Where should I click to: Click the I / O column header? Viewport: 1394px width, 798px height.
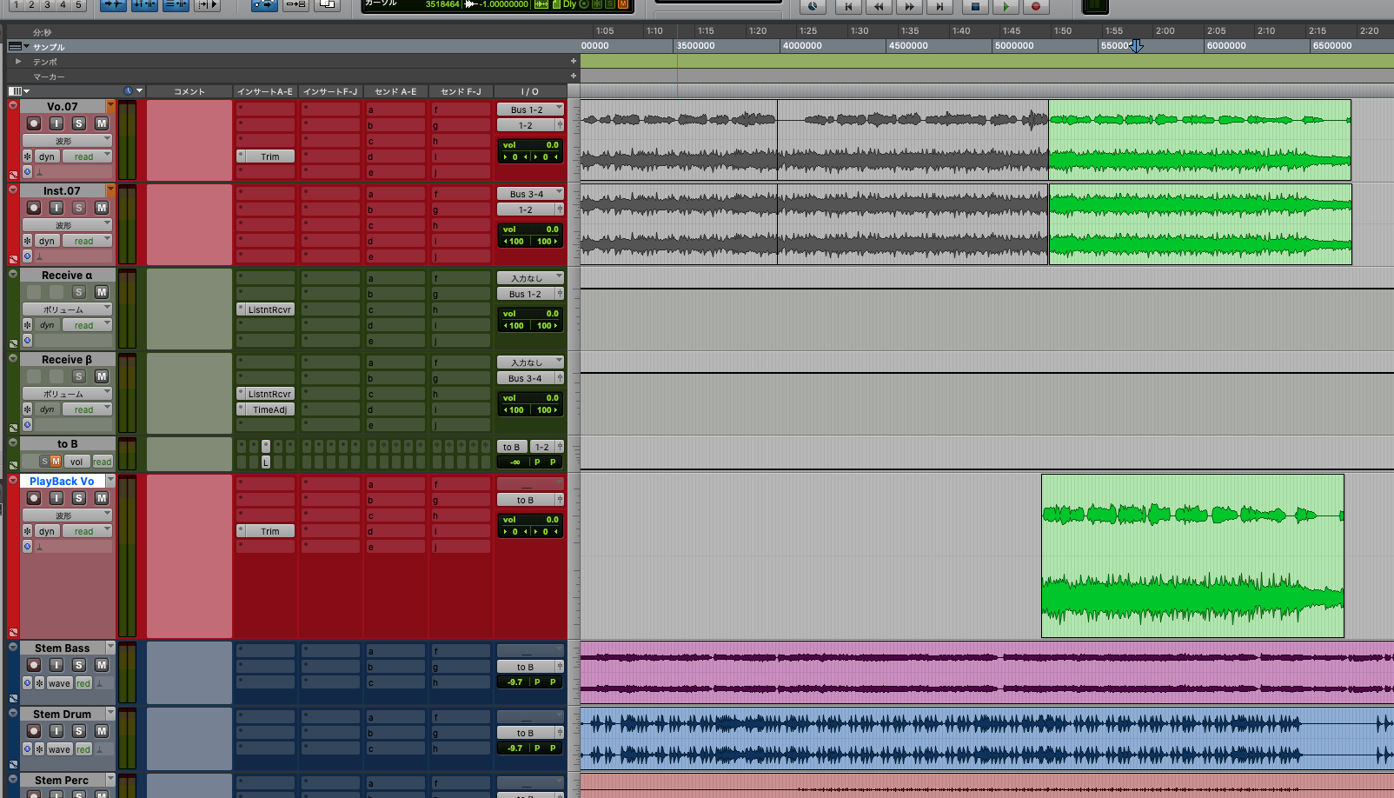click(x=530, y=91)
